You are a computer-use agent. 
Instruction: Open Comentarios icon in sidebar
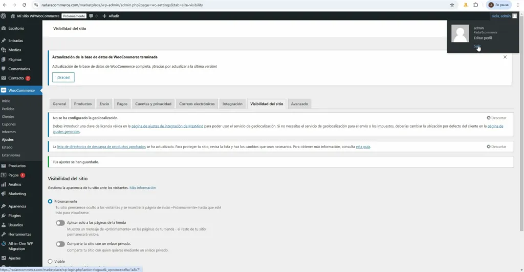[x=4, y=69]
